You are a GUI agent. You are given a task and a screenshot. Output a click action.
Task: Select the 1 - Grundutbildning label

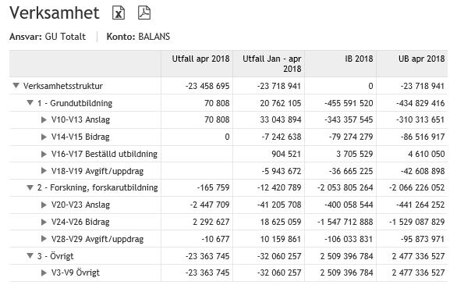pyautogui.click(x=75, y=103)
